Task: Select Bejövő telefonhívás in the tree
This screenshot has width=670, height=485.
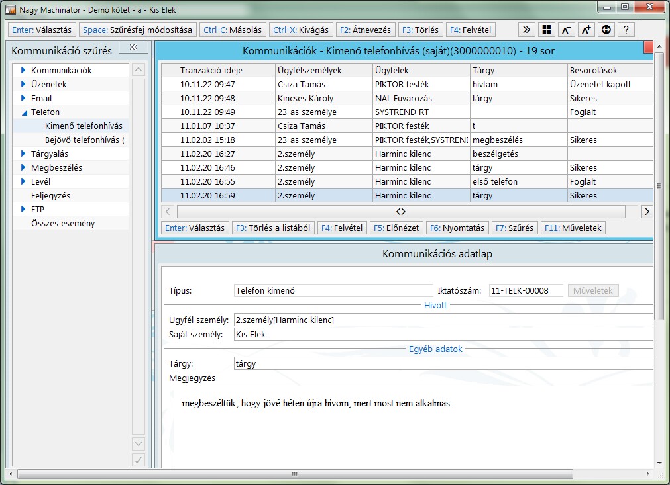Action: click(x=84, y=140)
